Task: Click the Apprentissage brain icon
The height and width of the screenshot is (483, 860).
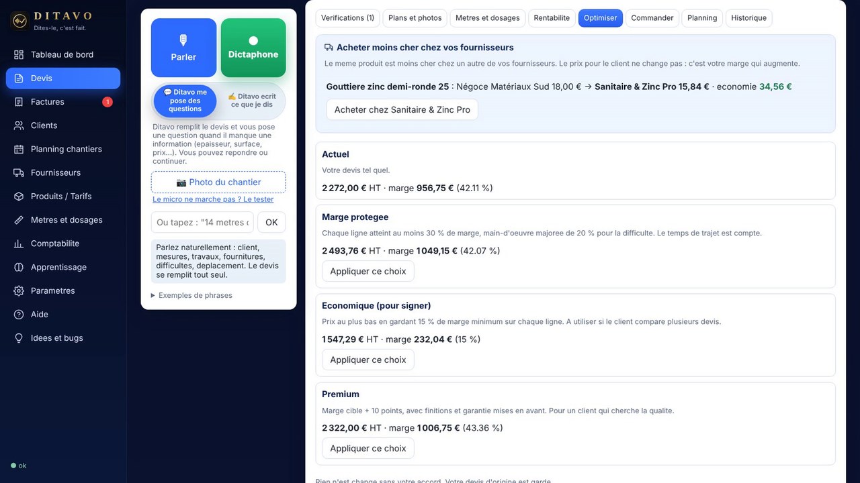Action: click(19, 267)
